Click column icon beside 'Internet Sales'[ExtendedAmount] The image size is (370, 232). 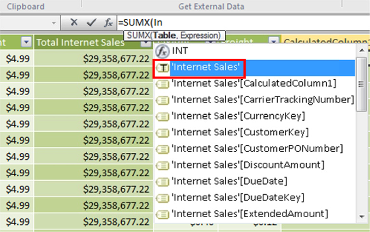(163, 214)
